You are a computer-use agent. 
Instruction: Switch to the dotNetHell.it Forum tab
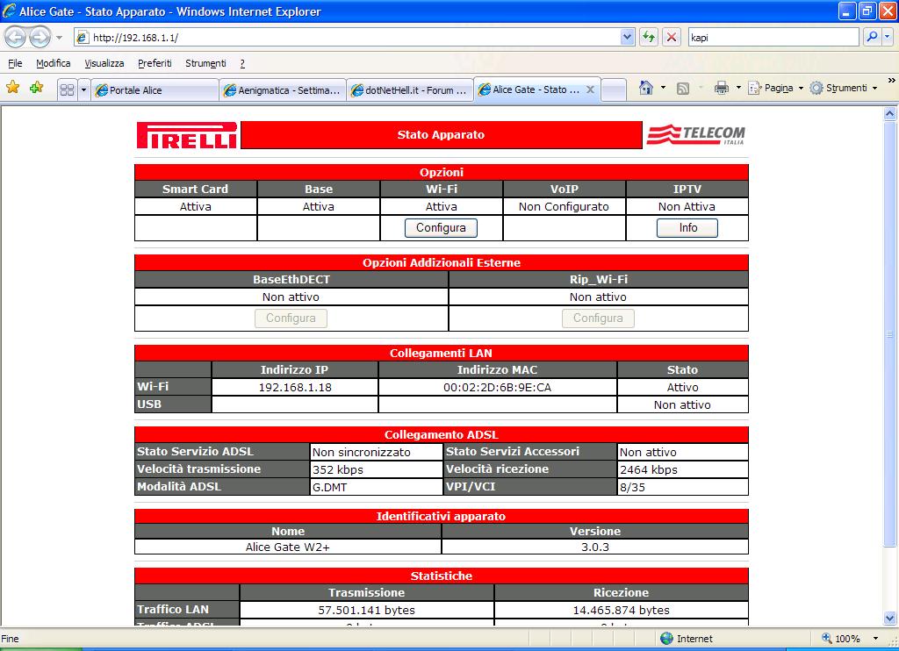410,90
